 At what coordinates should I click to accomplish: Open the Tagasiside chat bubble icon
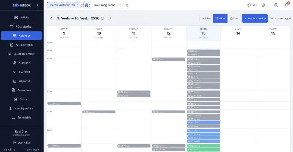[x=14, y=117]
